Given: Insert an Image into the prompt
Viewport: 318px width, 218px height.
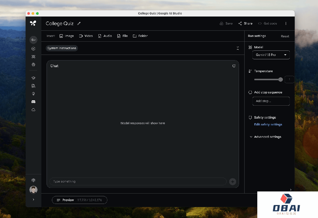Looking at the screenshot, I should (67, 36).
